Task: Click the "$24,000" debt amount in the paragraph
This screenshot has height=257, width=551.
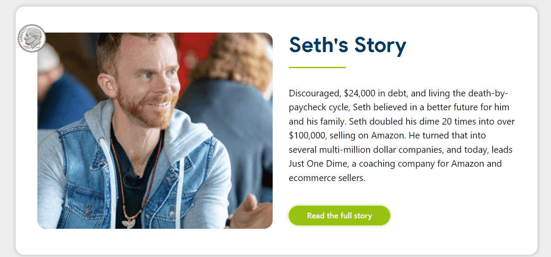Action: pos(359,93)
